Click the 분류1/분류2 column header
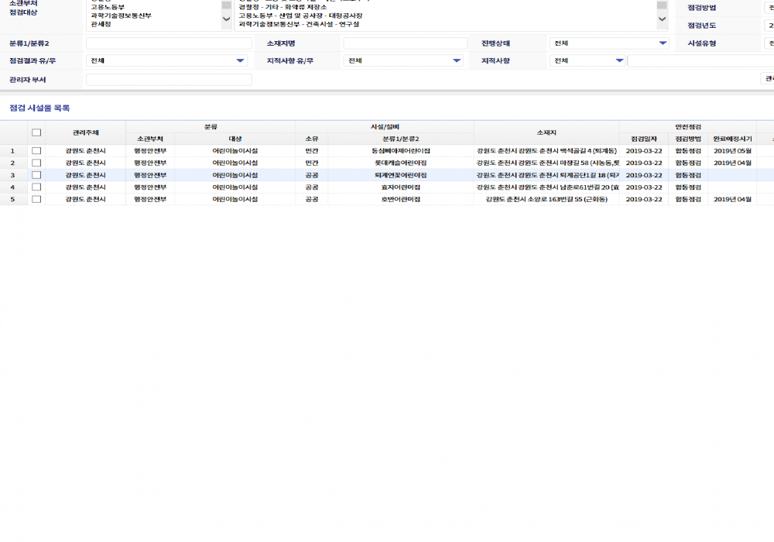Screen dimensions: 774x542 point(400,139)
